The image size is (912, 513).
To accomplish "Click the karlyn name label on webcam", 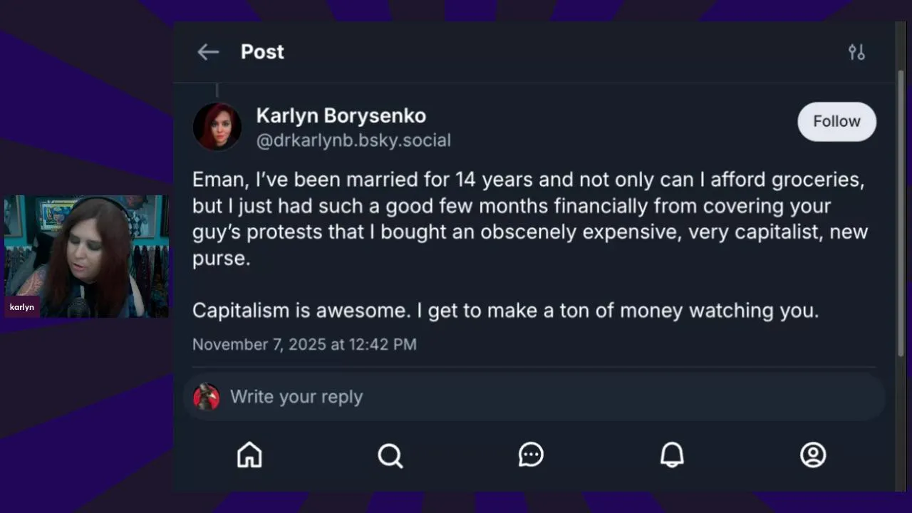I will coord(22,307).
